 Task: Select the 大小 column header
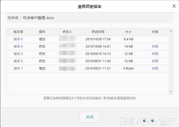129,32
